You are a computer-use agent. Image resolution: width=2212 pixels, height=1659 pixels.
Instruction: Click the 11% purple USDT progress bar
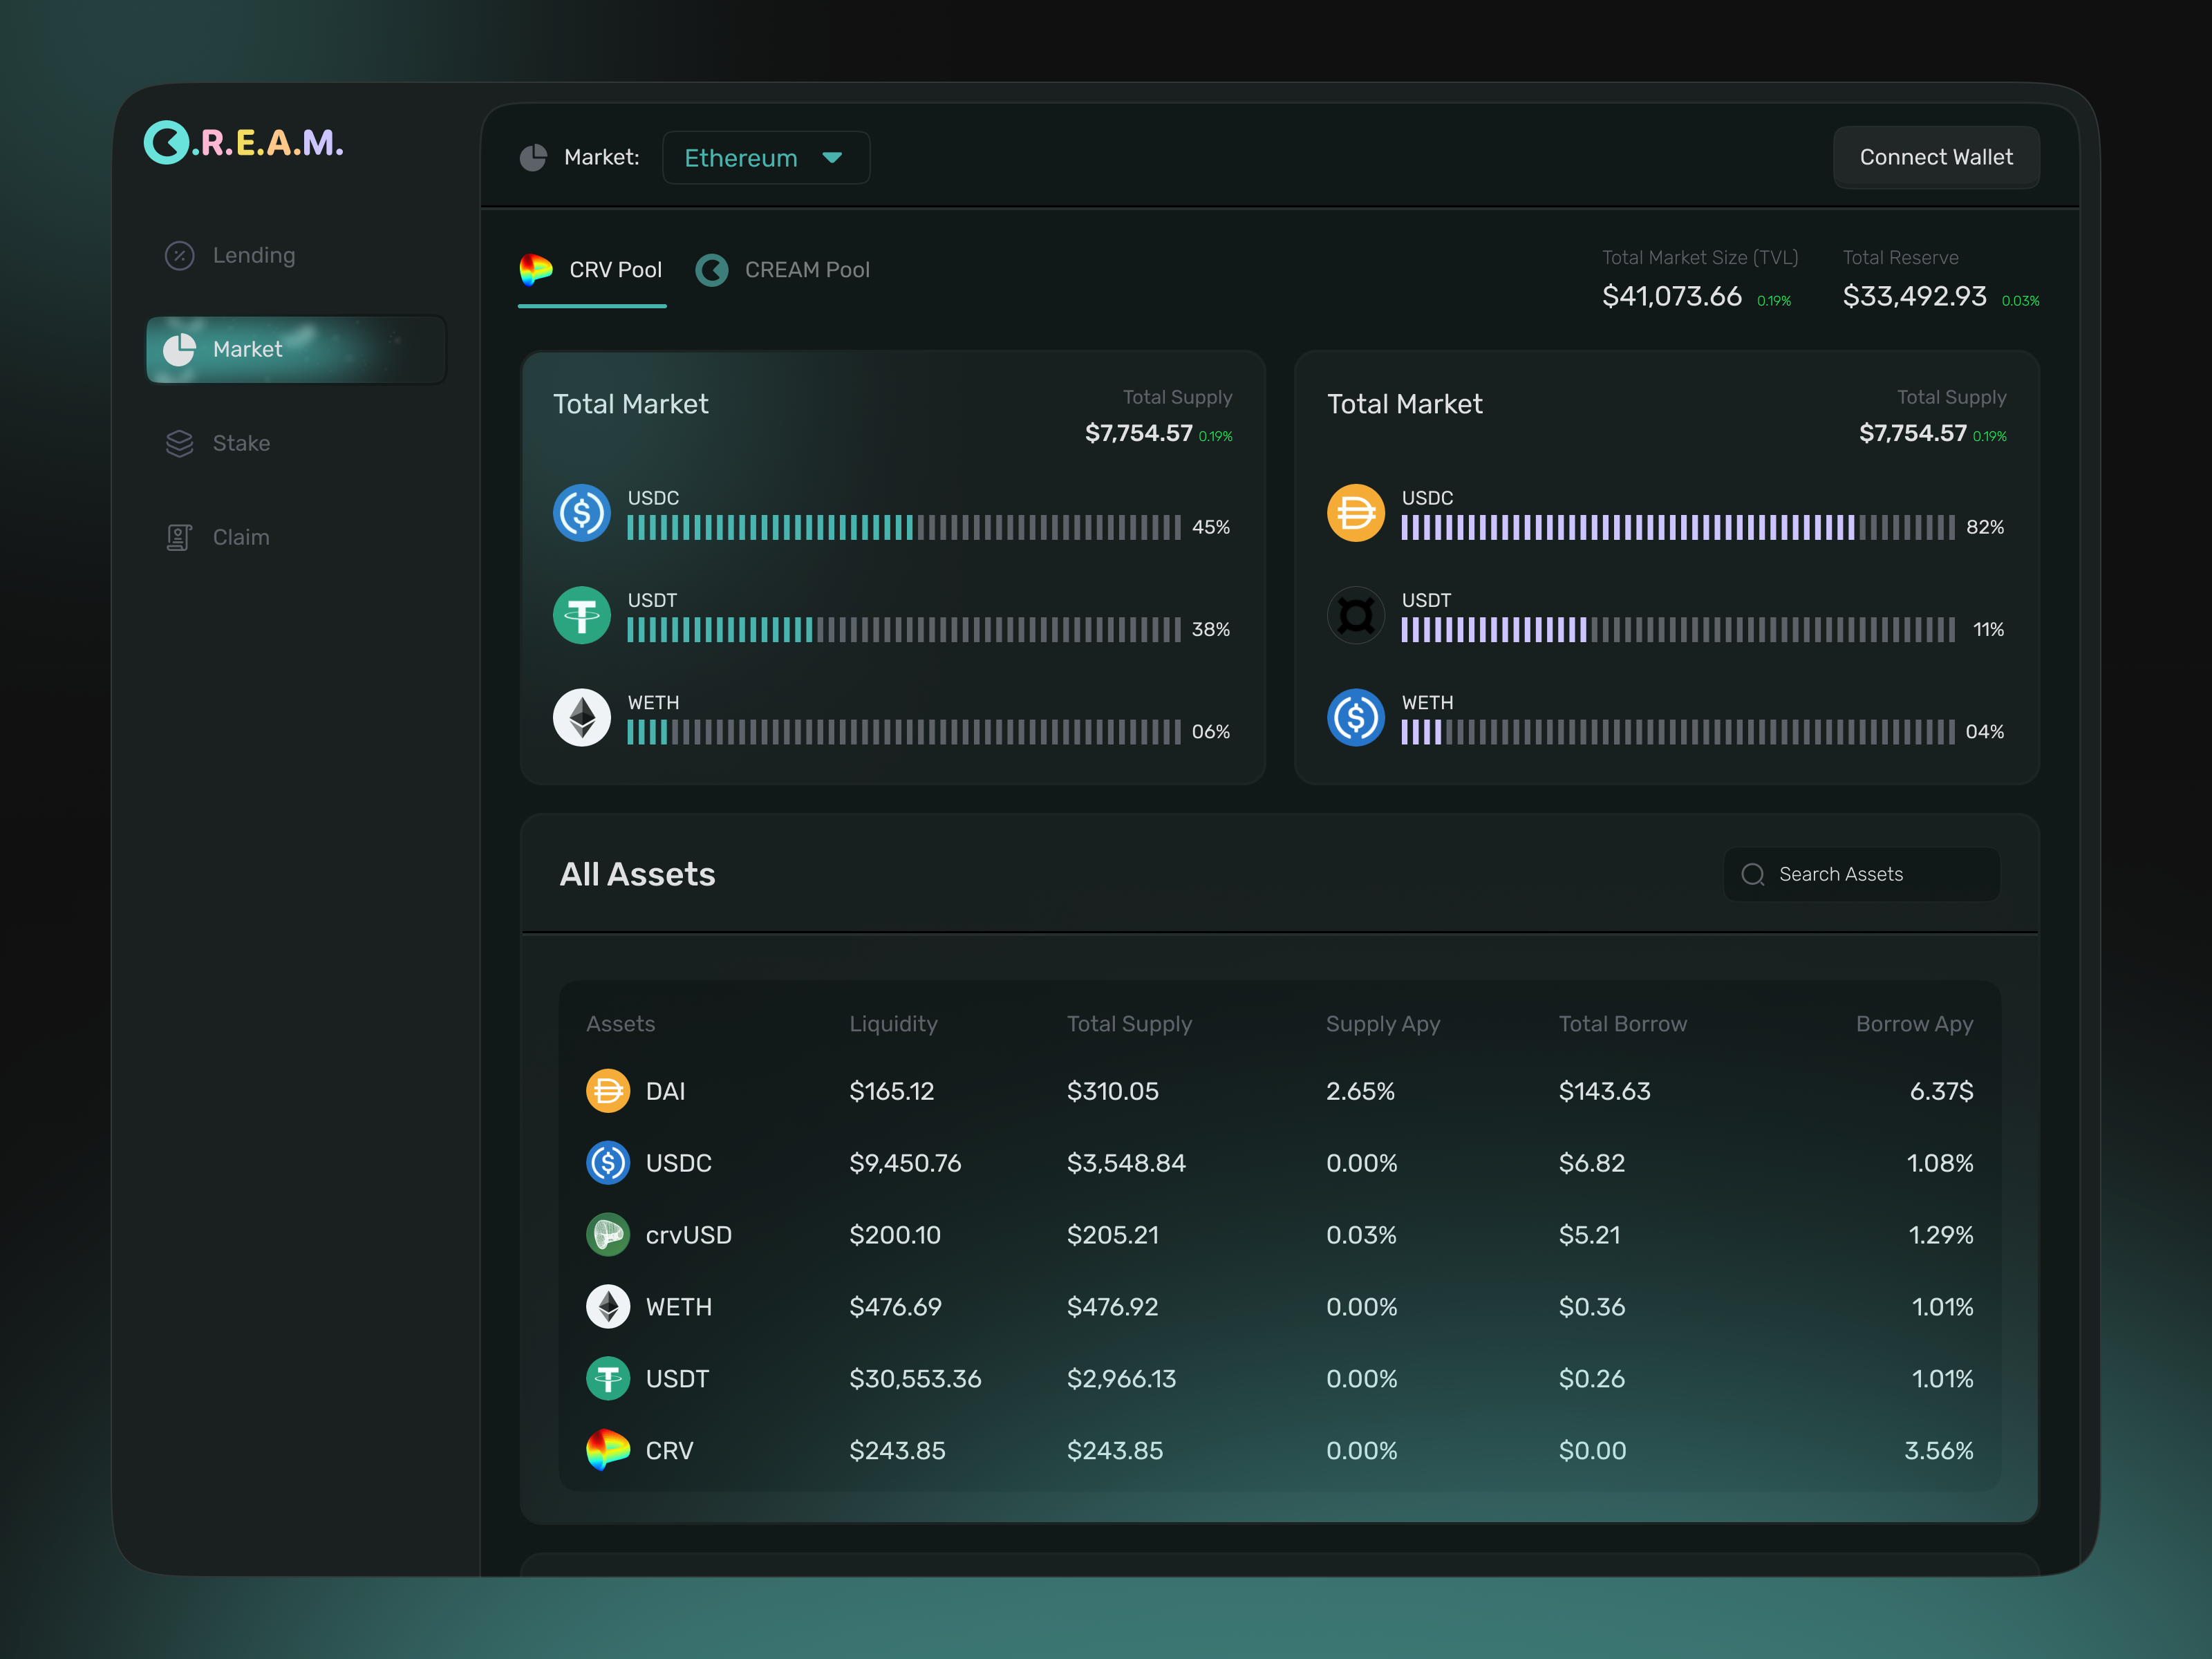pos(1678,630)
